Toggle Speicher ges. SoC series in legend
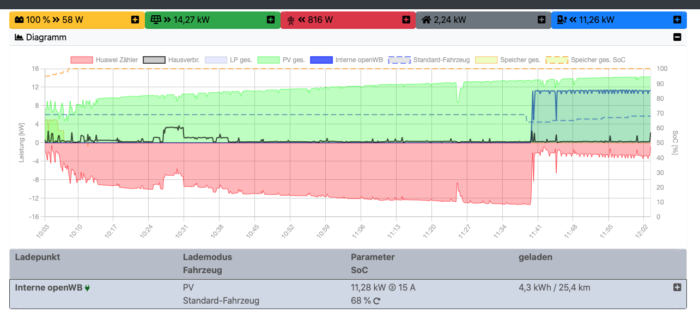 tap(586, 60)
